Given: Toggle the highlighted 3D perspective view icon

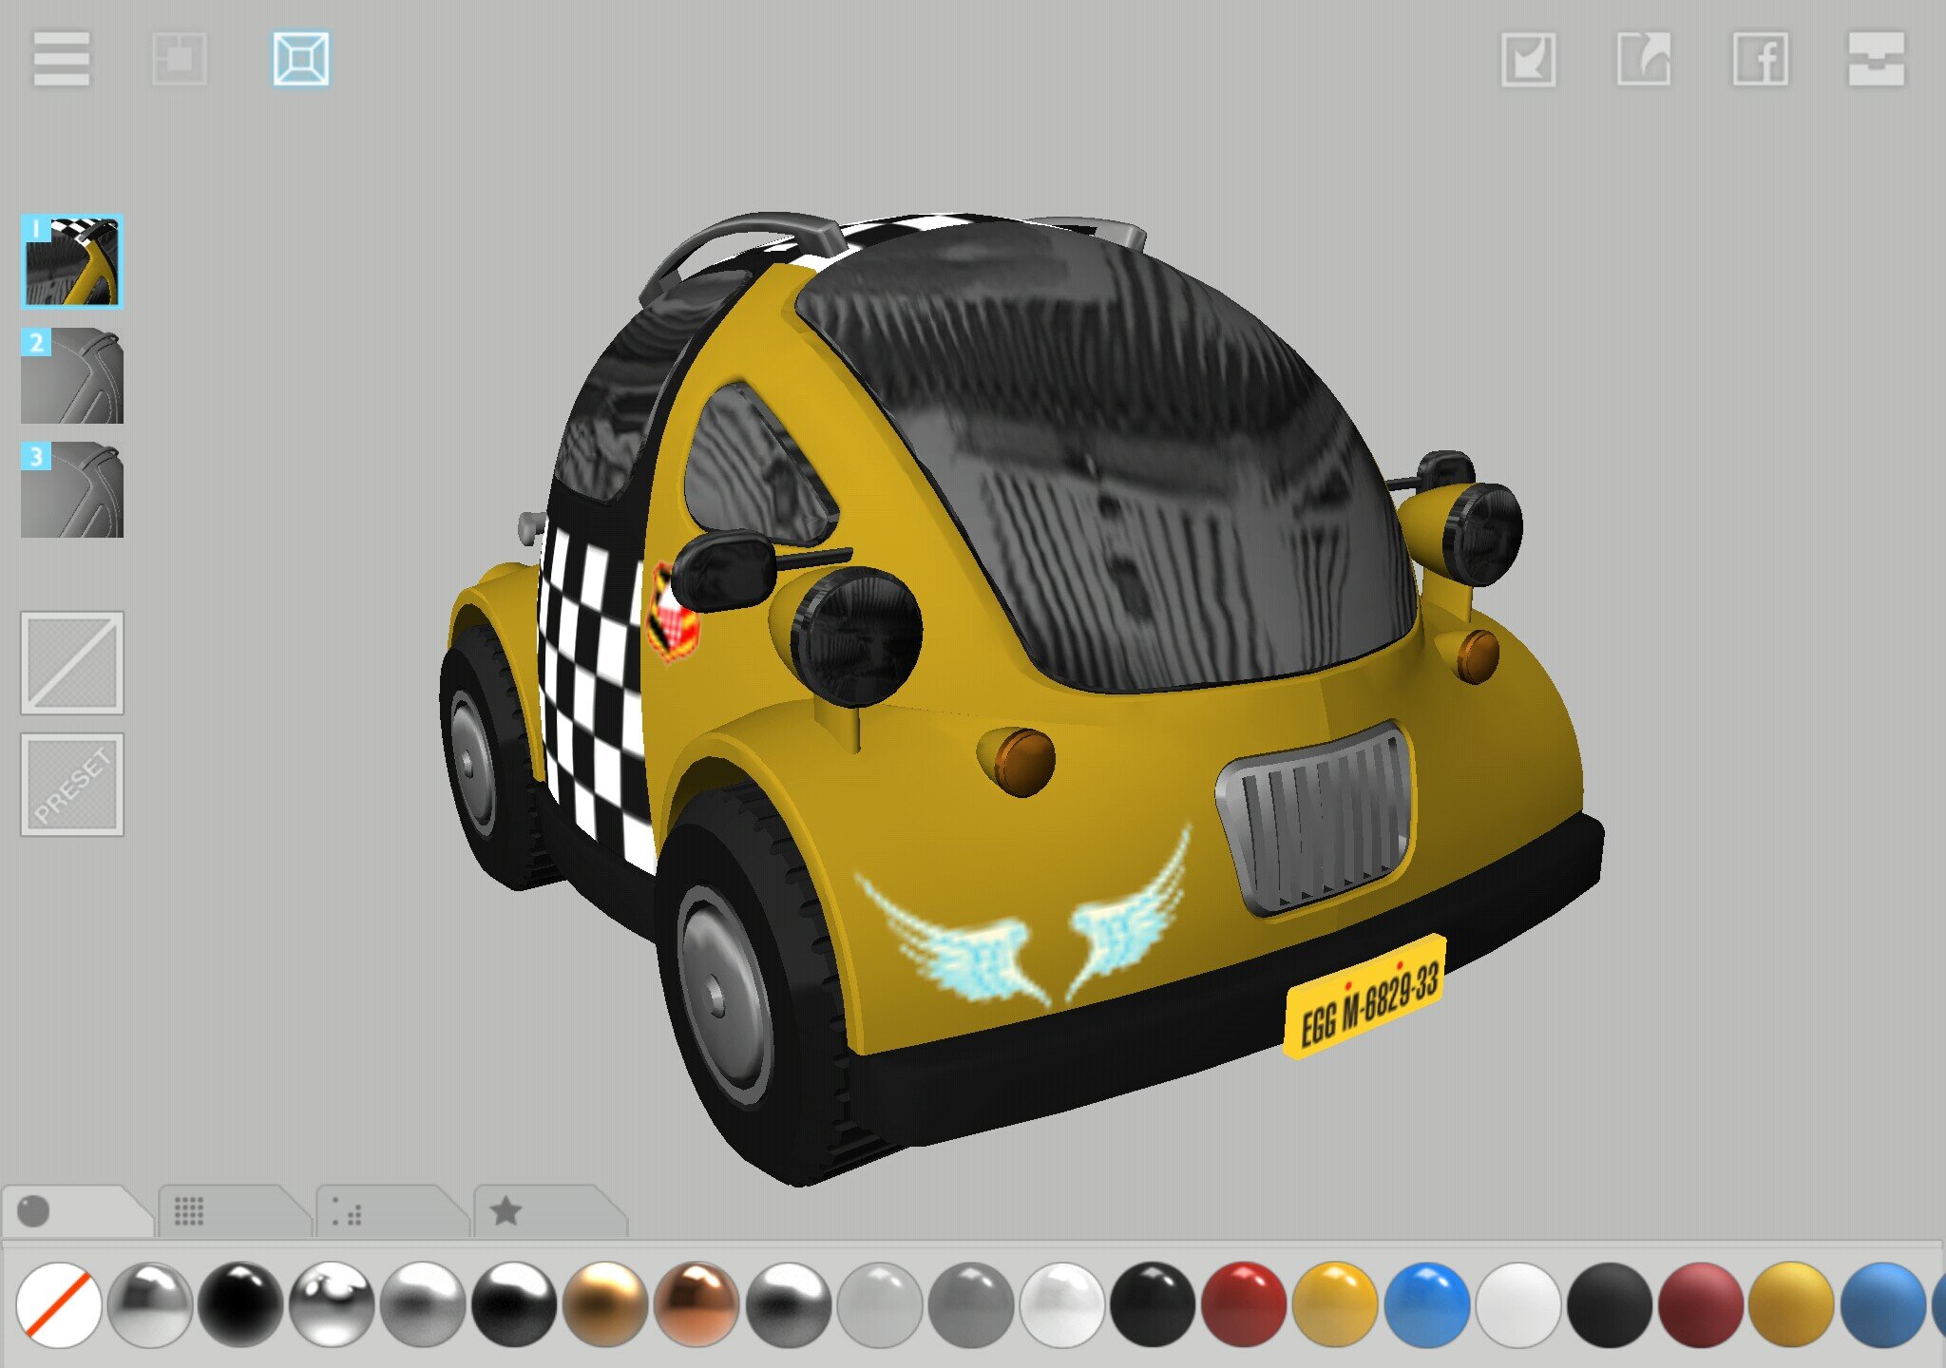Looking at the screenshot, I should 301,59.
